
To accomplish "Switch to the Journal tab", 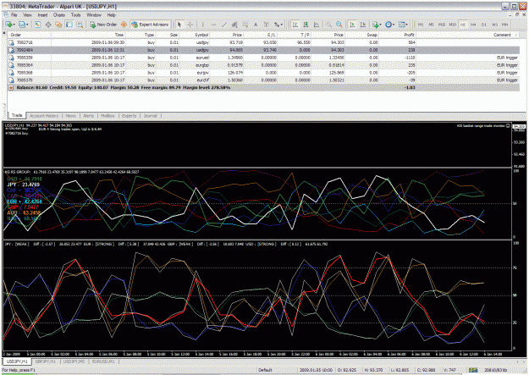I will tap(150, 116).
